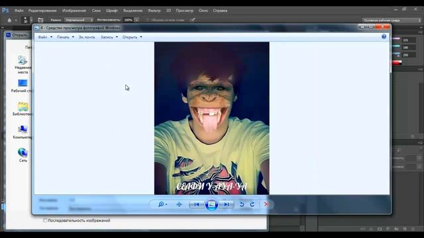
Task: Click the Интенсивность 100% value field
Action: 129,20
